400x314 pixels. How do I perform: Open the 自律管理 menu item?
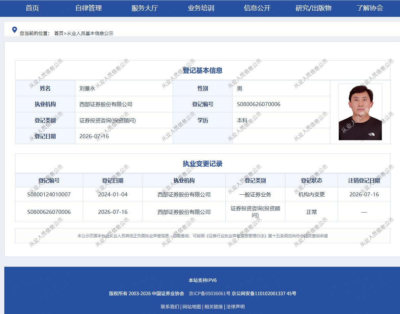(x=89, y=8)
